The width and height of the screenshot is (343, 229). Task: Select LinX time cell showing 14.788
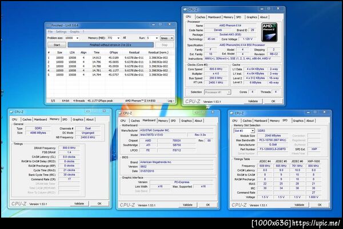(x=97, y=66)
